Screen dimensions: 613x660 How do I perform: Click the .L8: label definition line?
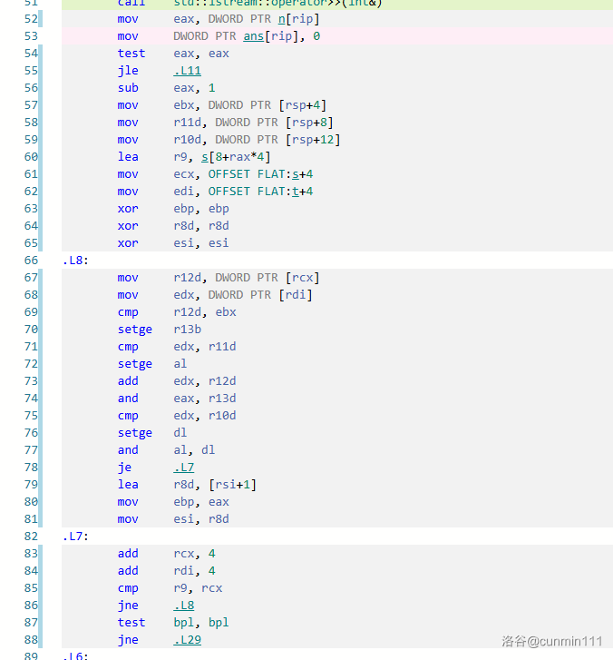click(74, 261)
